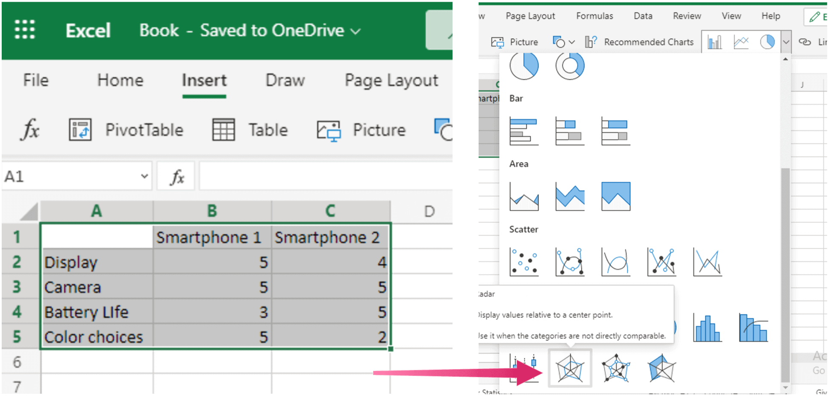Image resolution: width=829 pixels, height=396 pixels.
Task: Select the cell "Display"
Action: pyautogui.click(x=97, y=262)
